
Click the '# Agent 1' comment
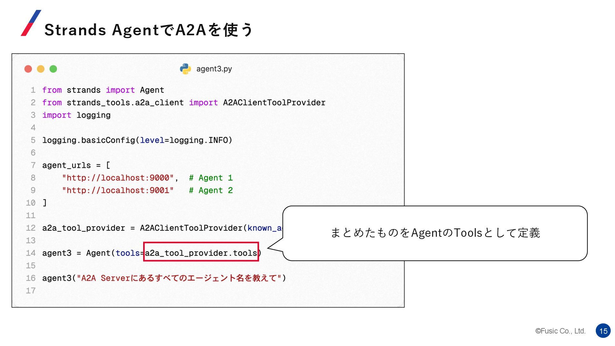coord(211,178)
